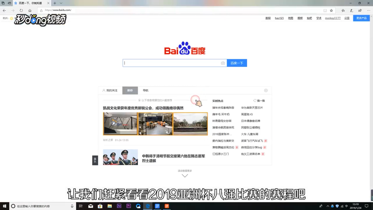Open hot topic 民警别立福牺牲
This screenshot has height=210, width=373.
251,127
